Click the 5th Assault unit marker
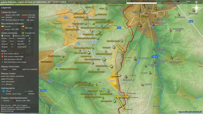Screen dimensions: 203x114 pyautogui.click(x=114, y=47)
